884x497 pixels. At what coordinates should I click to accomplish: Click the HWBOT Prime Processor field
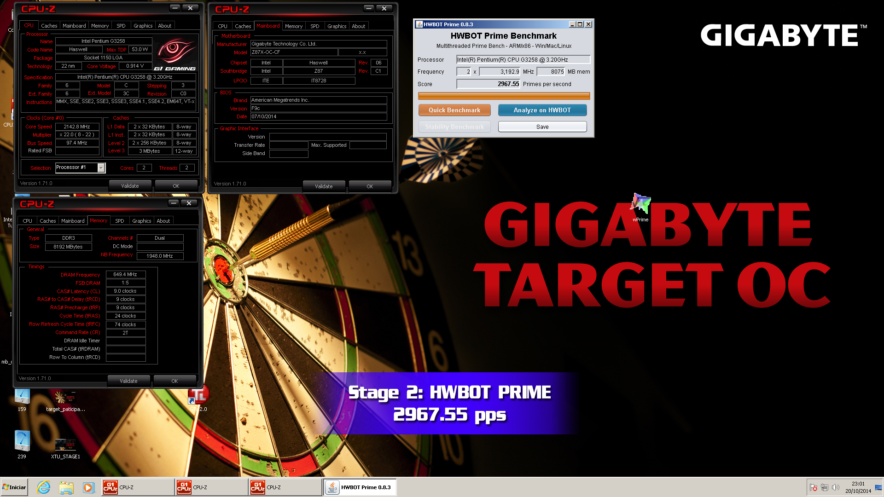pyautogui.click(x=523, y=59)
